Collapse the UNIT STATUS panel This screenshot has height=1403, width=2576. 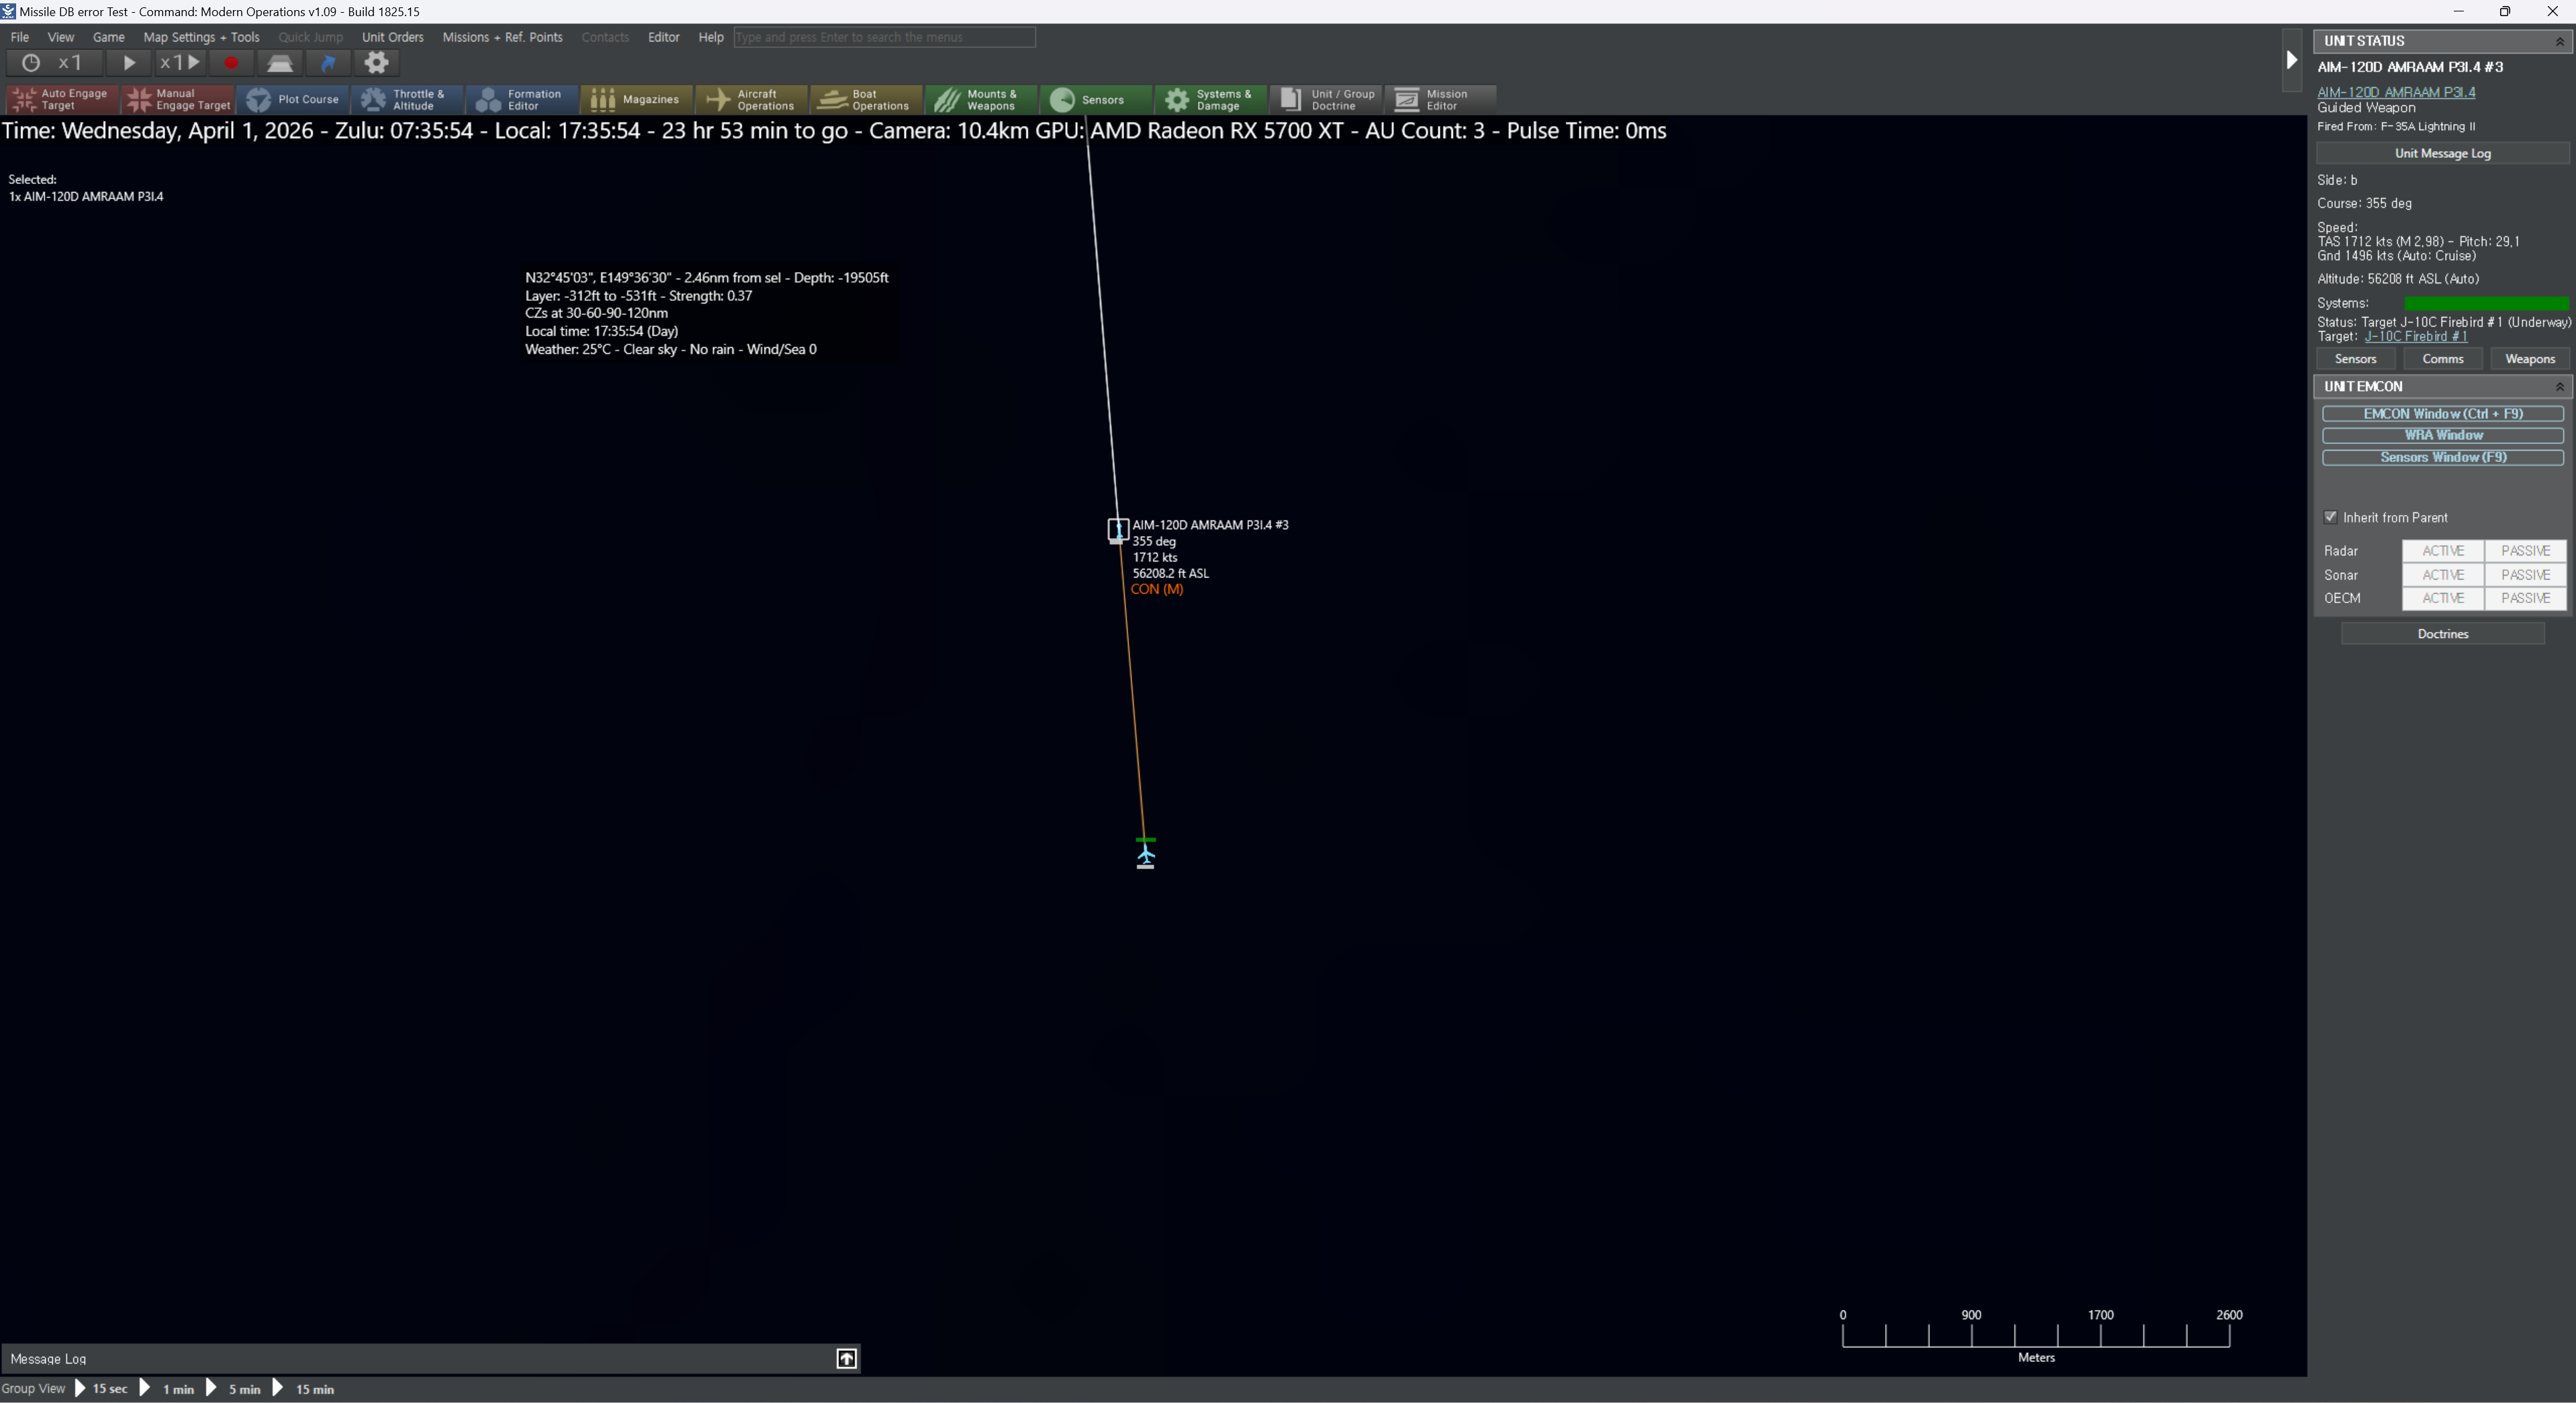(2559, 41)
